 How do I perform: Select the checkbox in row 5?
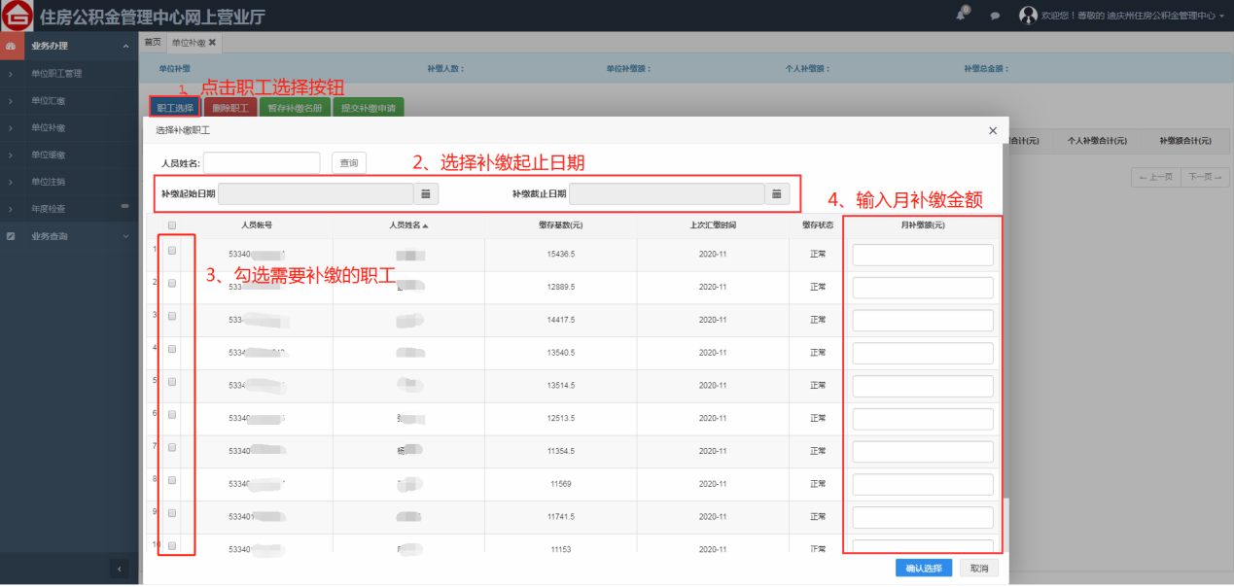click(172, 382)
